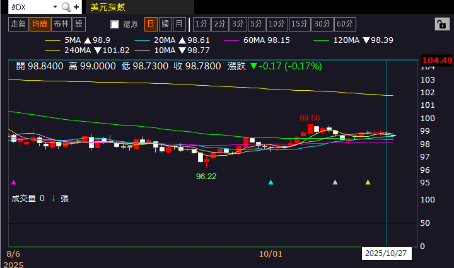This screenshot has height=268, width=454.
Task: Click the cyan triangle marker near 10/01
Action: point(271,182)
